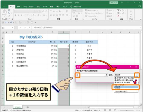This screenshot has width=143, height=112.
Task: Click the value input field in the dialog
Action: (91, 75)
